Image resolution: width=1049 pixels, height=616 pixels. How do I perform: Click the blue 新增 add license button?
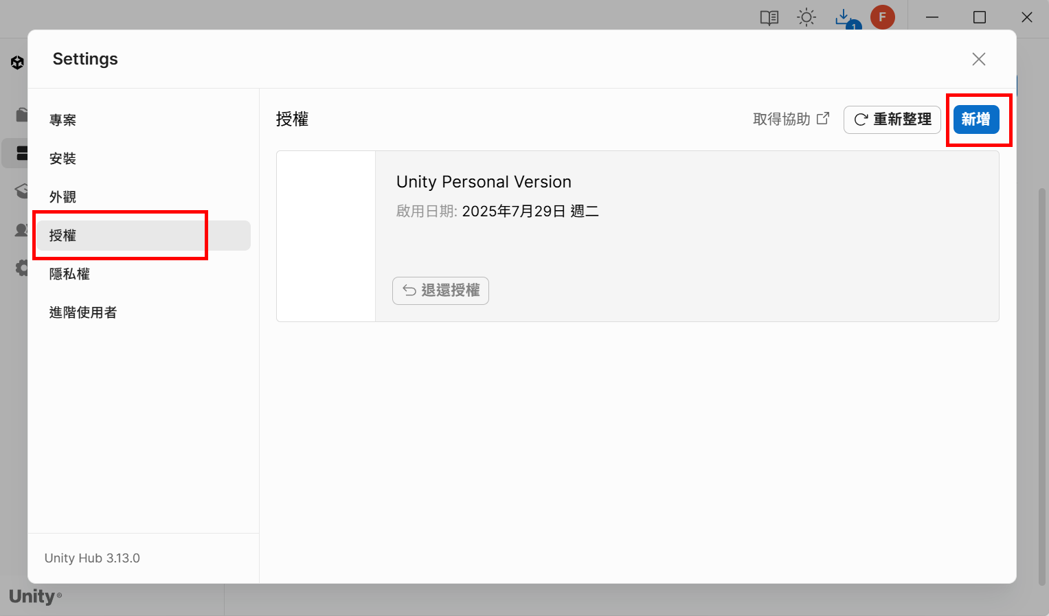tap(976, 119)
